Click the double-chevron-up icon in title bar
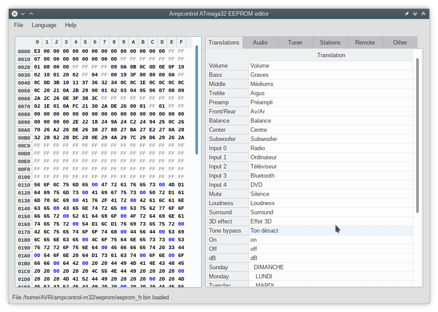Image resolution: width=438 pixels, height=312 pixels. [424, 14]
